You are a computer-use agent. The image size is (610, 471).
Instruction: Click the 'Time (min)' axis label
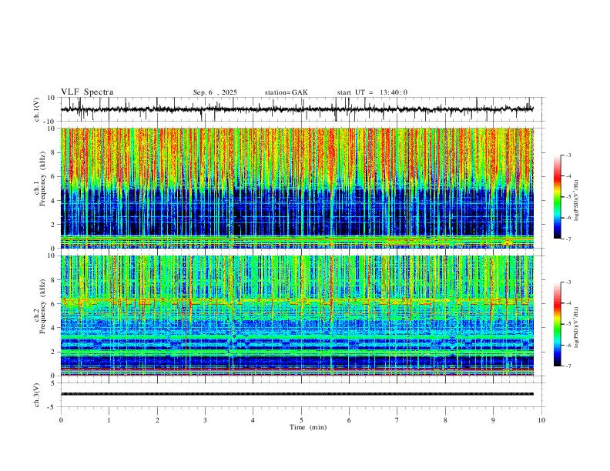coord(308,427)
